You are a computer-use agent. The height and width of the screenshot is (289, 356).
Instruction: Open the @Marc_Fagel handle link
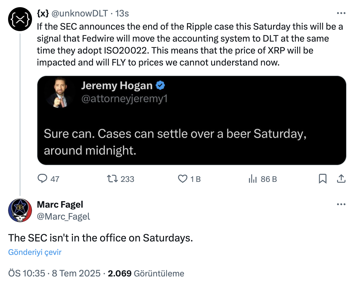coord(63,216)
